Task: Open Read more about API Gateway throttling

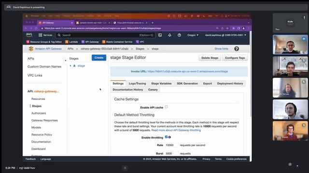Action: point(176,130)
